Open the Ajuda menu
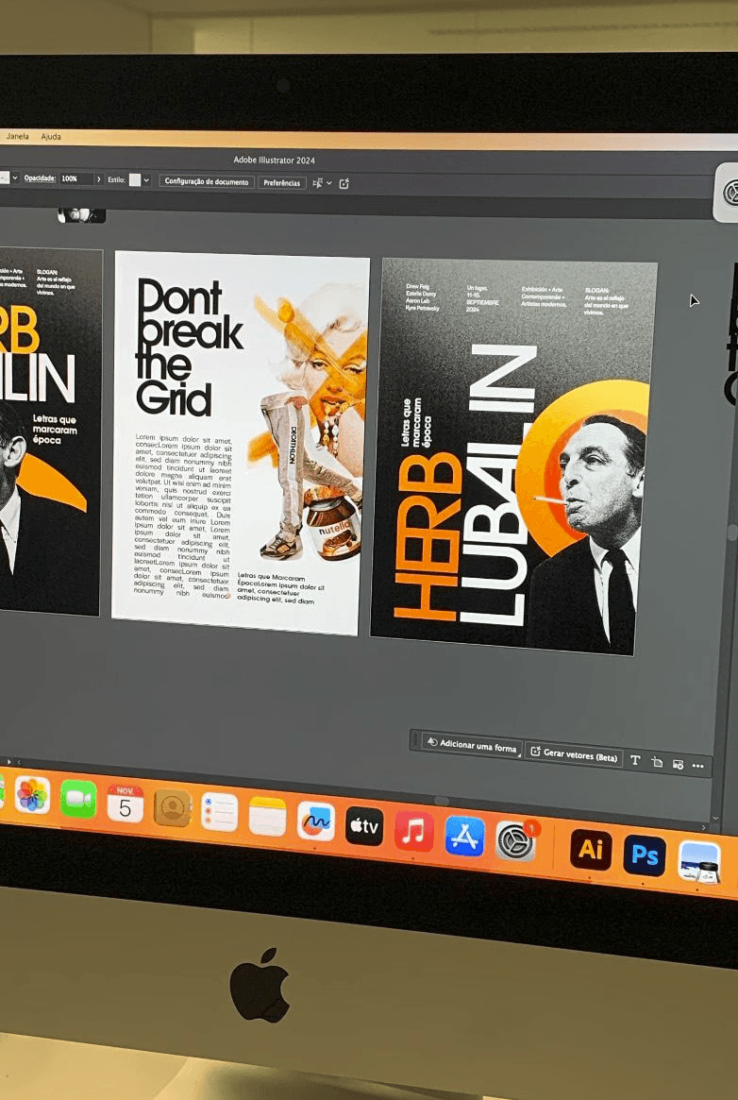738x1100 pixels. tap(51, 137)
